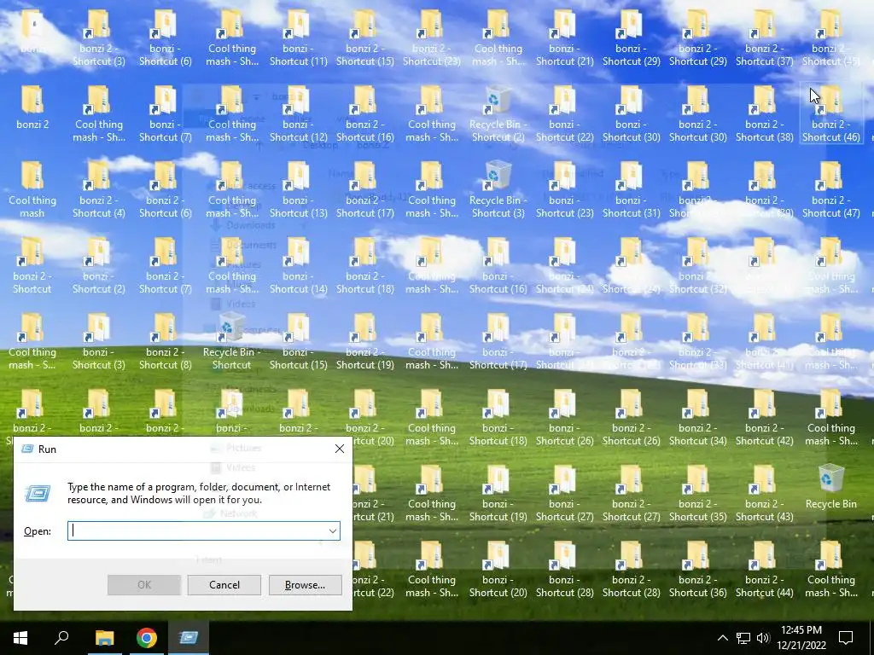Open the volume speaker tray icon
Screen dimensions: 874x655
(x=763, y=638)
